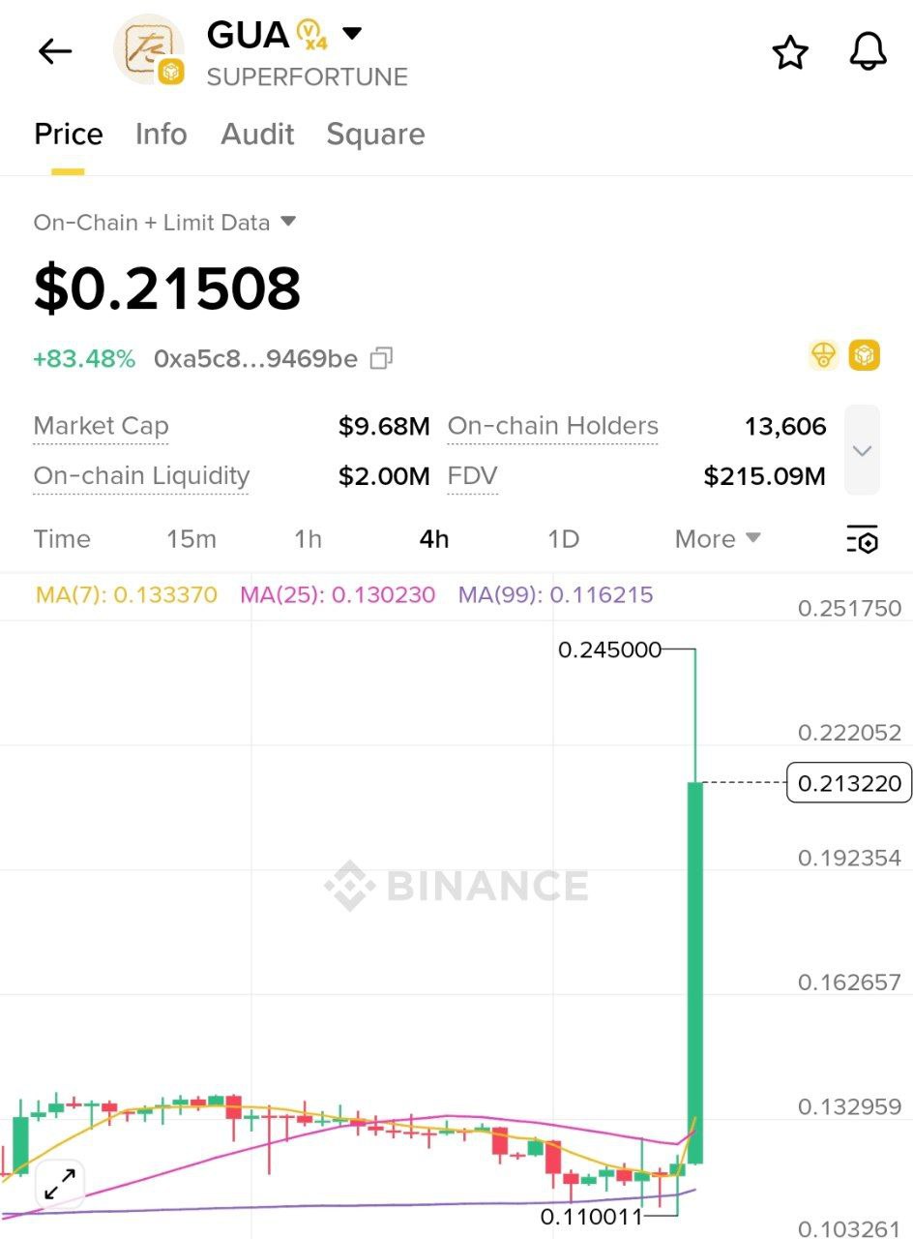This screenshot has height=1239, width=913.
Task: Open the More timeframes dropdown
Action: 717,539
